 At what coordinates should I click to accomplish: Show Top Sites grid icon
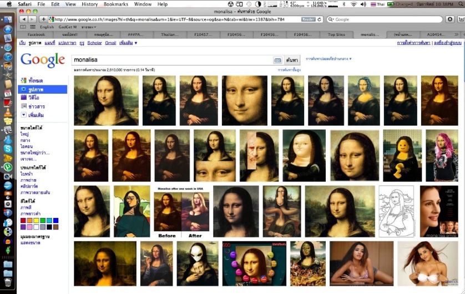[33, 27]
